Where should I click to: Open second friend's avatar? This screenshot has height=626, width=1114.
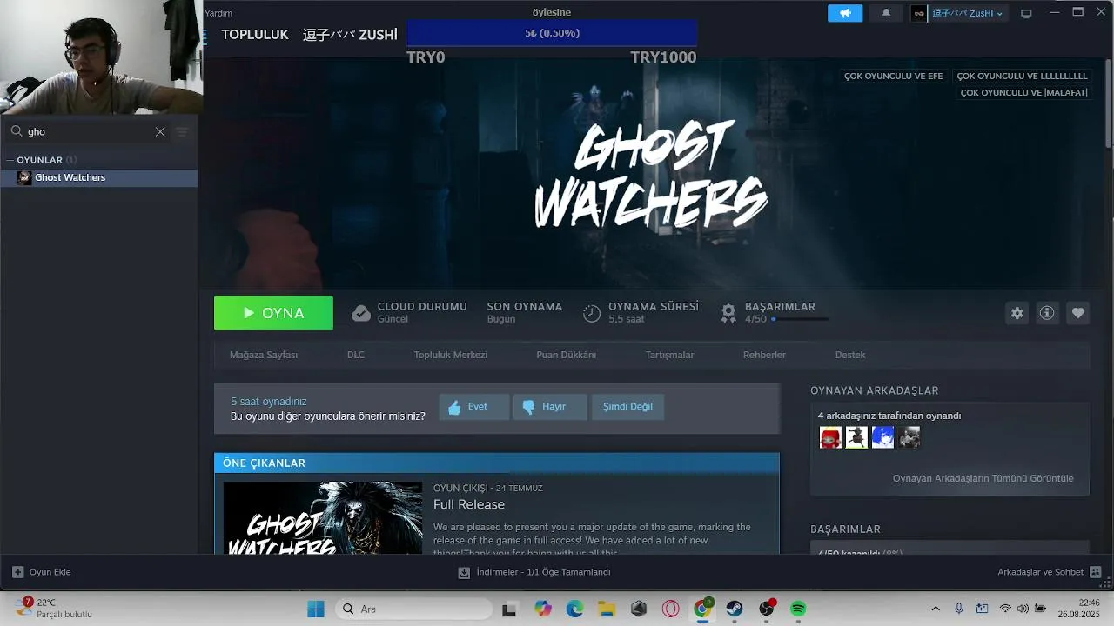pyautogui.click(x=856, y=437)
